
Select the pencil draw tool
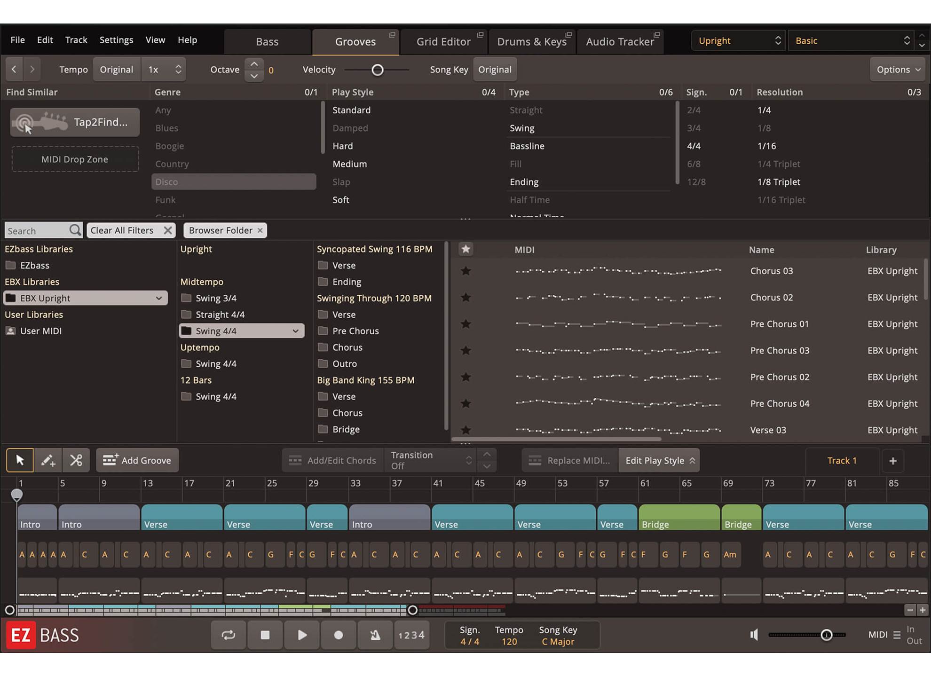48,460
